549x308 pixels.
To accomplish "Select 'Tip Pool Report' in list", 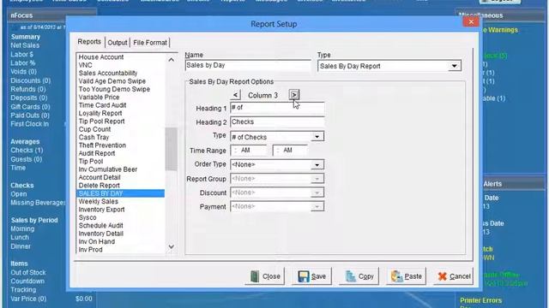I will pyautogui.click(x=101, y=121).
